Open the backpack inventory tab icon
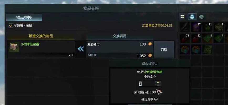The image size is (228, 105). tap(192, 17)
